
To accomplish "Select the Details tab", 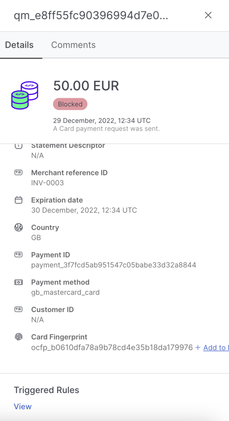I will point(19,45).
